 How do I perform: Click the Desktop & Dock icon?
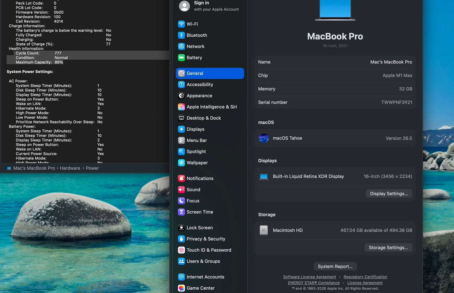click(181, 118)
